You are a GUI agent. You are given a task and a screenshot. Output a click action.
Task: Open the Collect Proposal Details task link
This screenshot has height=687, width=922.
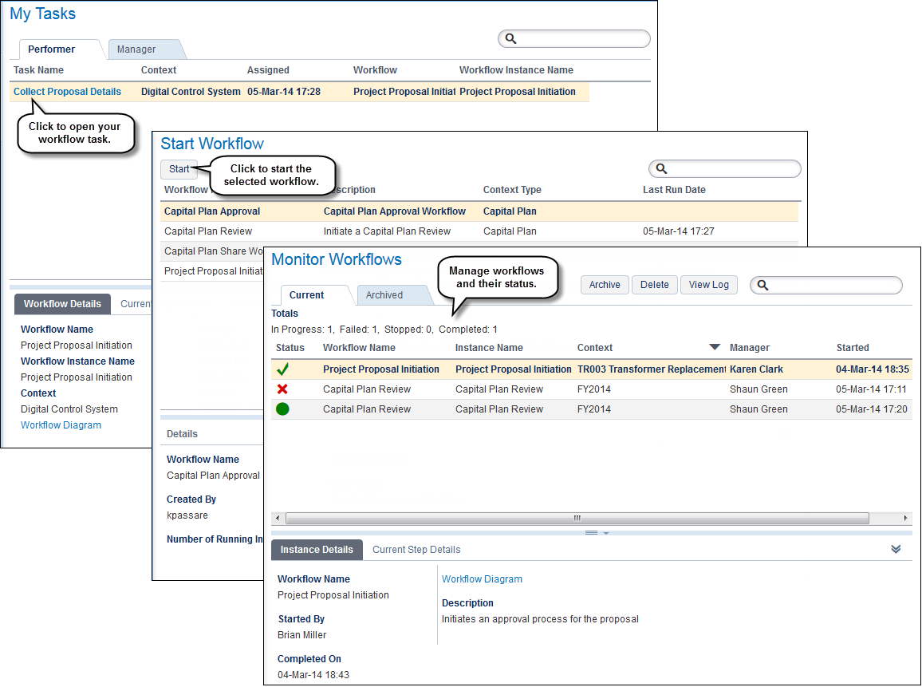point(67,92)
